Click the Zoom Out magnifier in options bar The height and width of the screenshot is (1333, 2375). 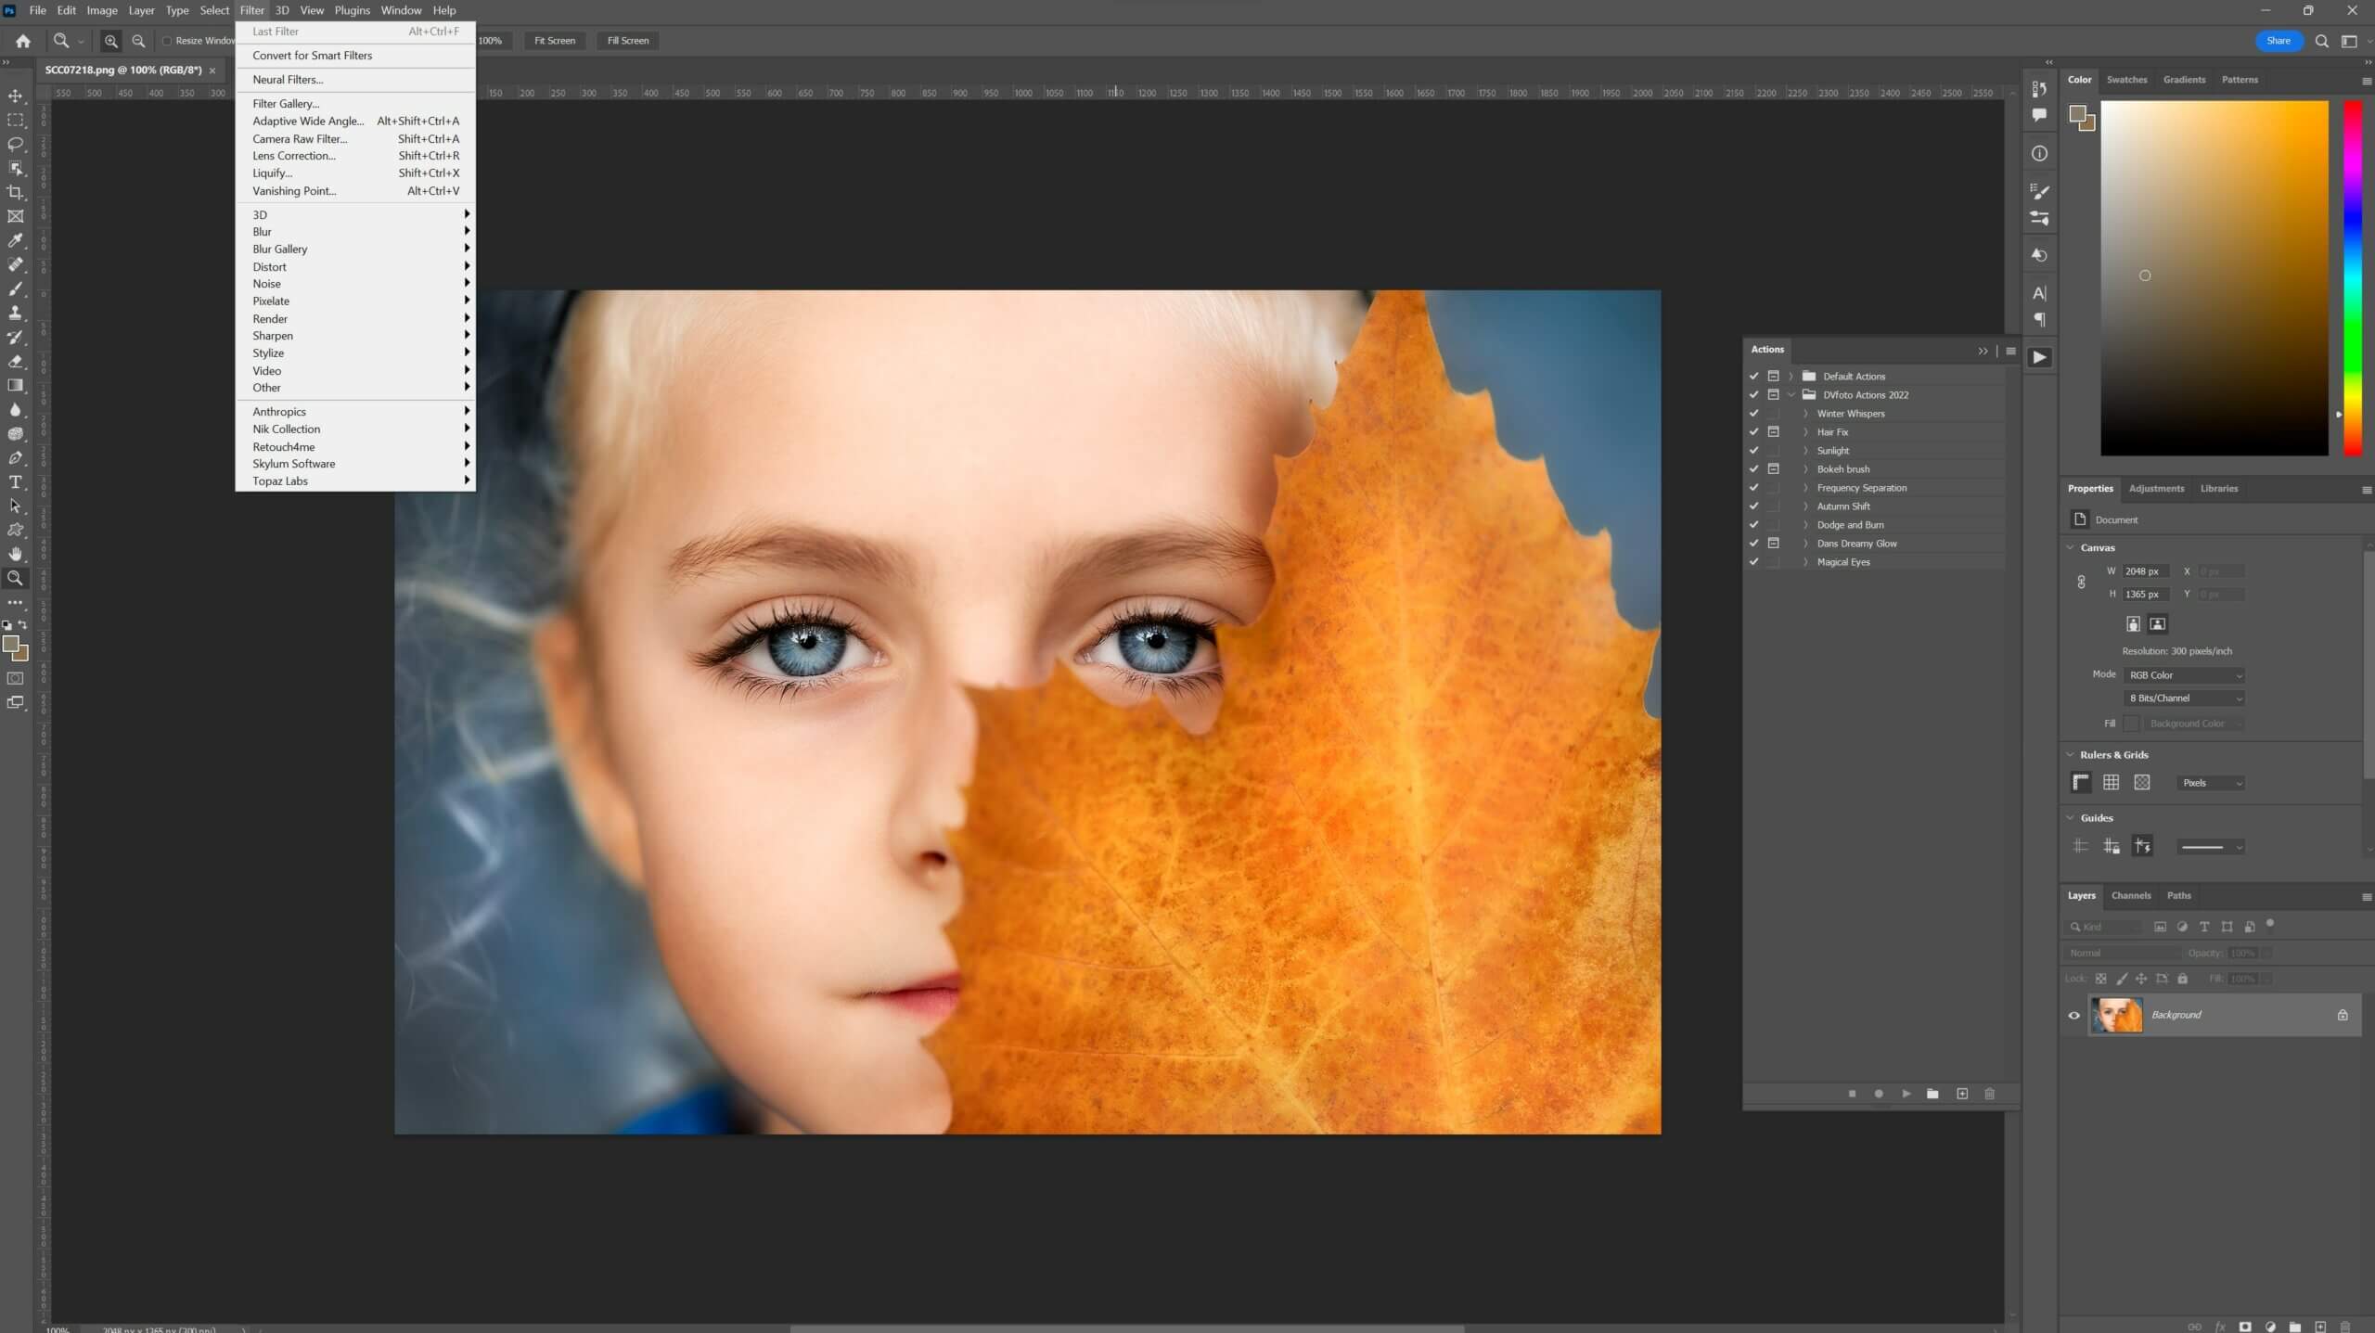click(x=138, y=41)
